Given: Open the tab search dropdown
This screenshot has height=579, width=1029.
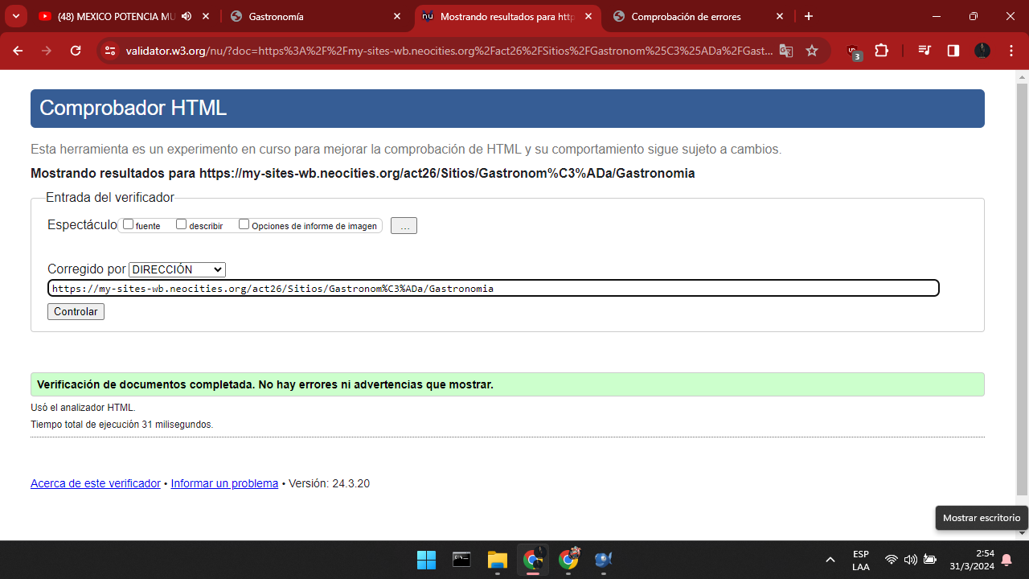Looking at the screenshot, I should [x=15, y=16].
